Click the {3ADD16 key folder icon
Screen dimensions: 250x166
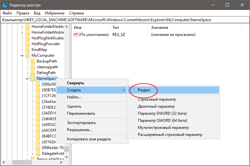pyautogui.click(x=38, y=113)
